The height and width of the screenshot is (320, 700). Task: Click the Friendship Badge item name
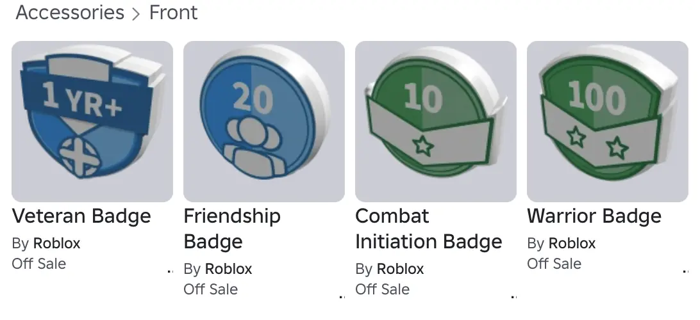(x=232, y=228)
